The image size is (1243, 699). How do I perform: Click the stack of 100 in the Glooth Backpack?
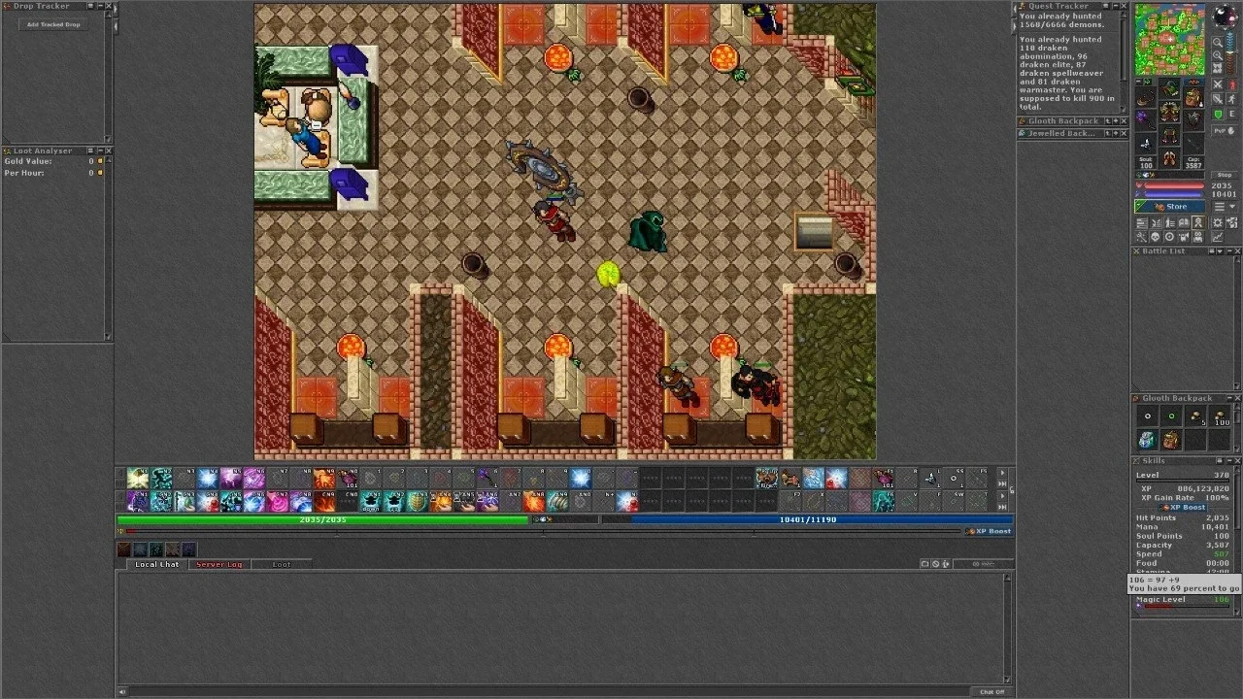(1221, 416)
